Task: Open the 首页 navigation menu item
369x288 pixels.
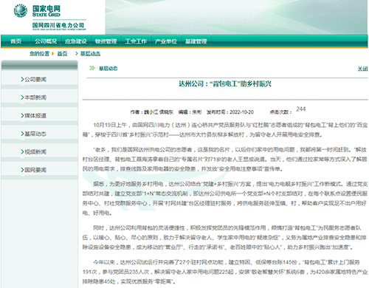Action: [x=15, y=41]
